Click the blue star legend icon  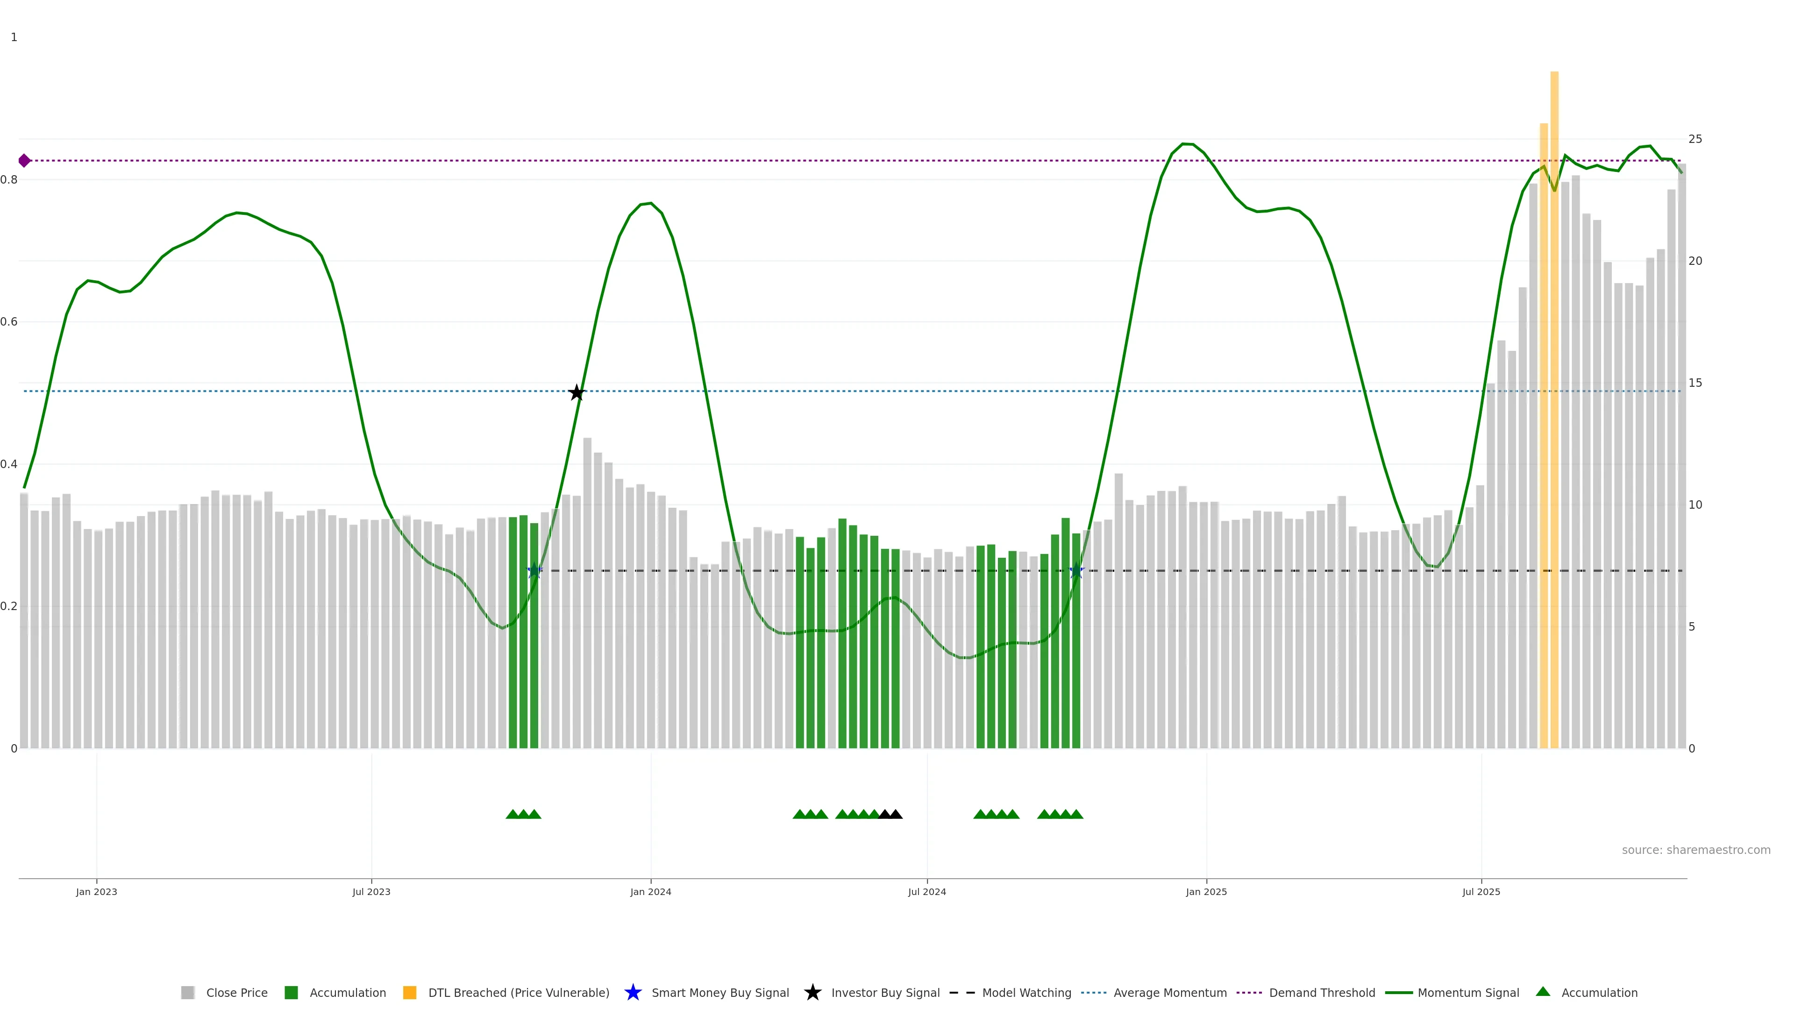633,992
